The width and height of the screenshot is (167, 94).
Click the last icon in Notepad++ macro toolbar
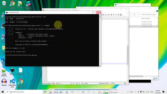[121, 15]
